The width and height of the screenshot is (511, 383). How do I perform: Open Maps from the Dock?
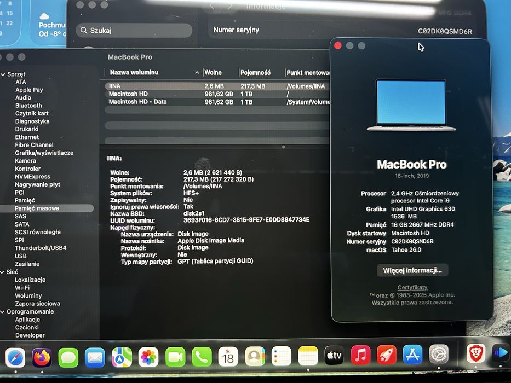click(122, 357)
